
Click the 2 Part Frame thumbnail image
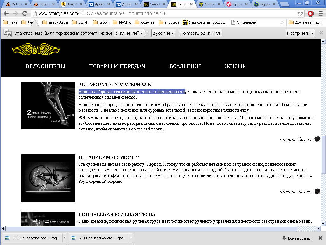(48, 105)
